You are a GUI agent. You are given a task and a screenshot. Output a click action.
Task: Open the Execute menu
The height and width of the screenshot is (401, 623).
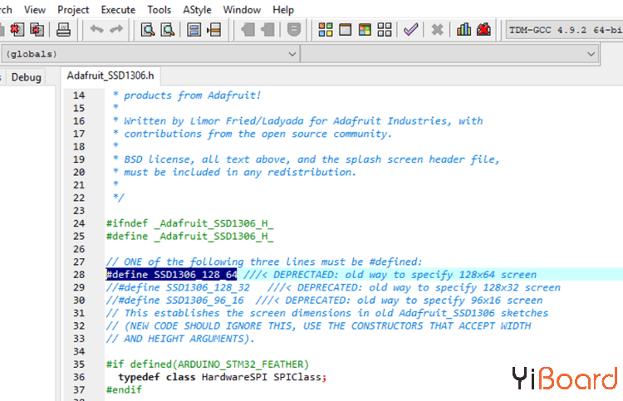coord(118,10)
